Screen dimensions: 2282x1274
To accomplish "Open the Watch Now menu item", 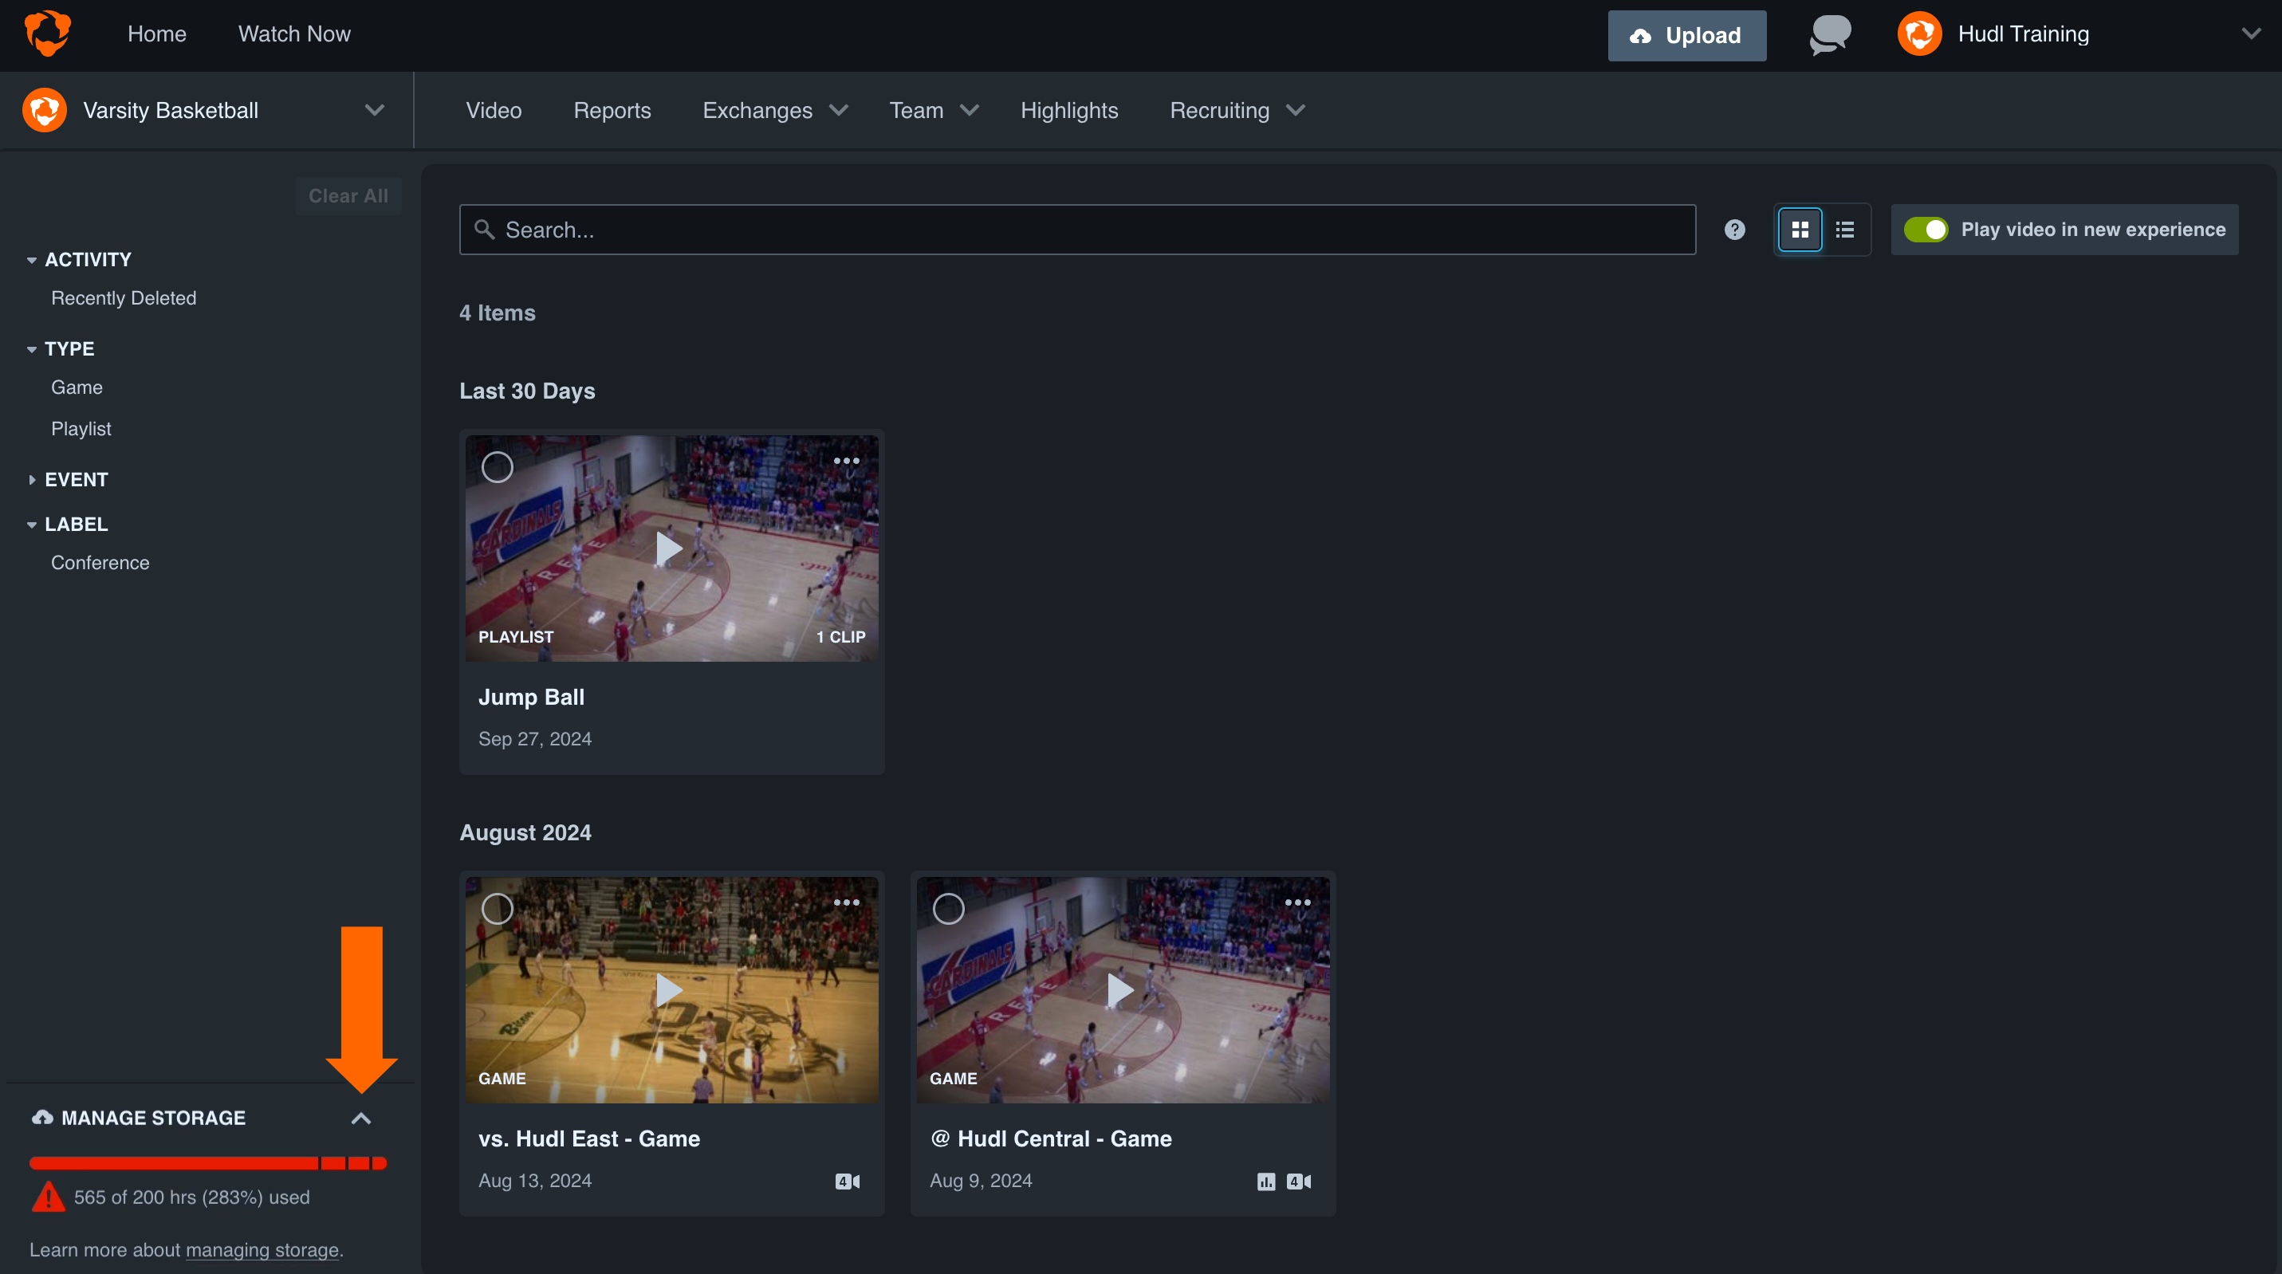I will (x=293, y=33).
